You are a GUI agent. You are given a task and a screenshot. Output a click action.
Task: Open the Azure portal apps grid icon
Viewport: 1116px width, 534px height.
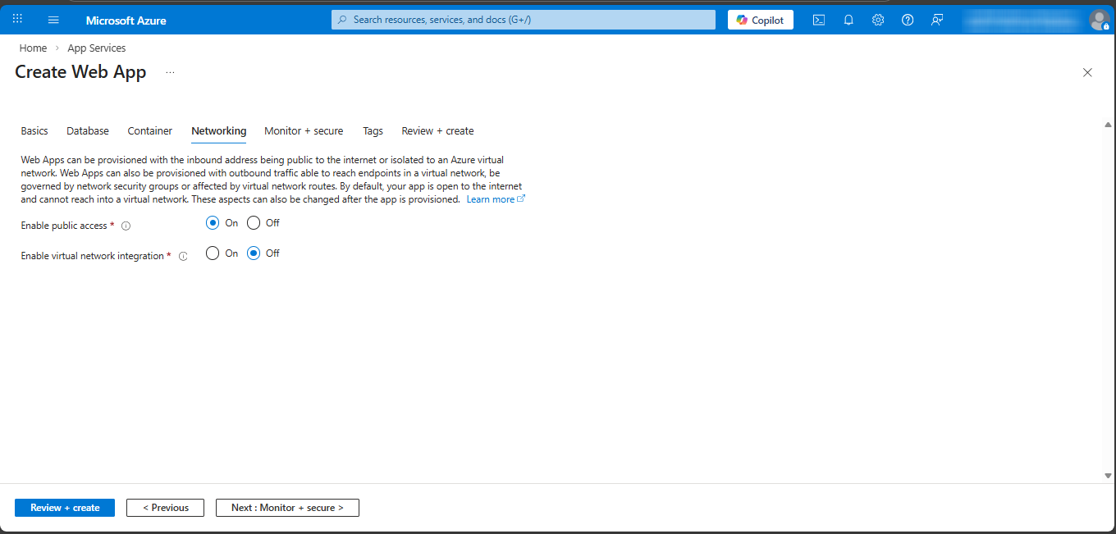click(17, 20)
